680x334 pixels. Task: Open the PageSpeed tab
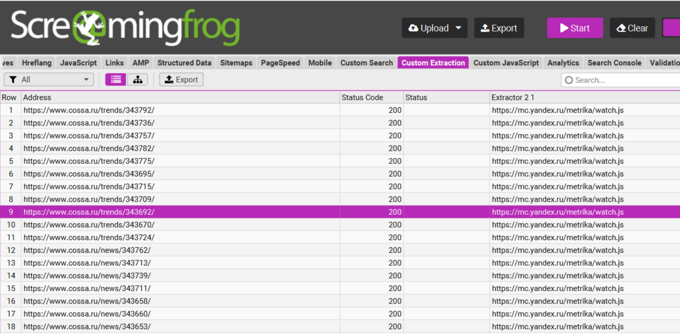pyautogui.click(x=280, y=63)
